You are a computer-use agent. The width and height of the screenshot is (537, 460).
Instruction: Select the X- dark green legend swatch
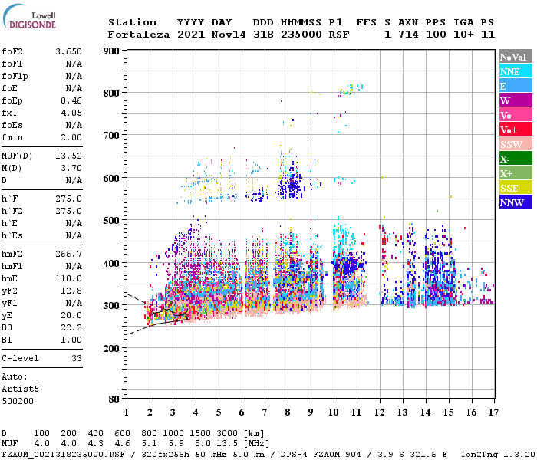[516, 159]
